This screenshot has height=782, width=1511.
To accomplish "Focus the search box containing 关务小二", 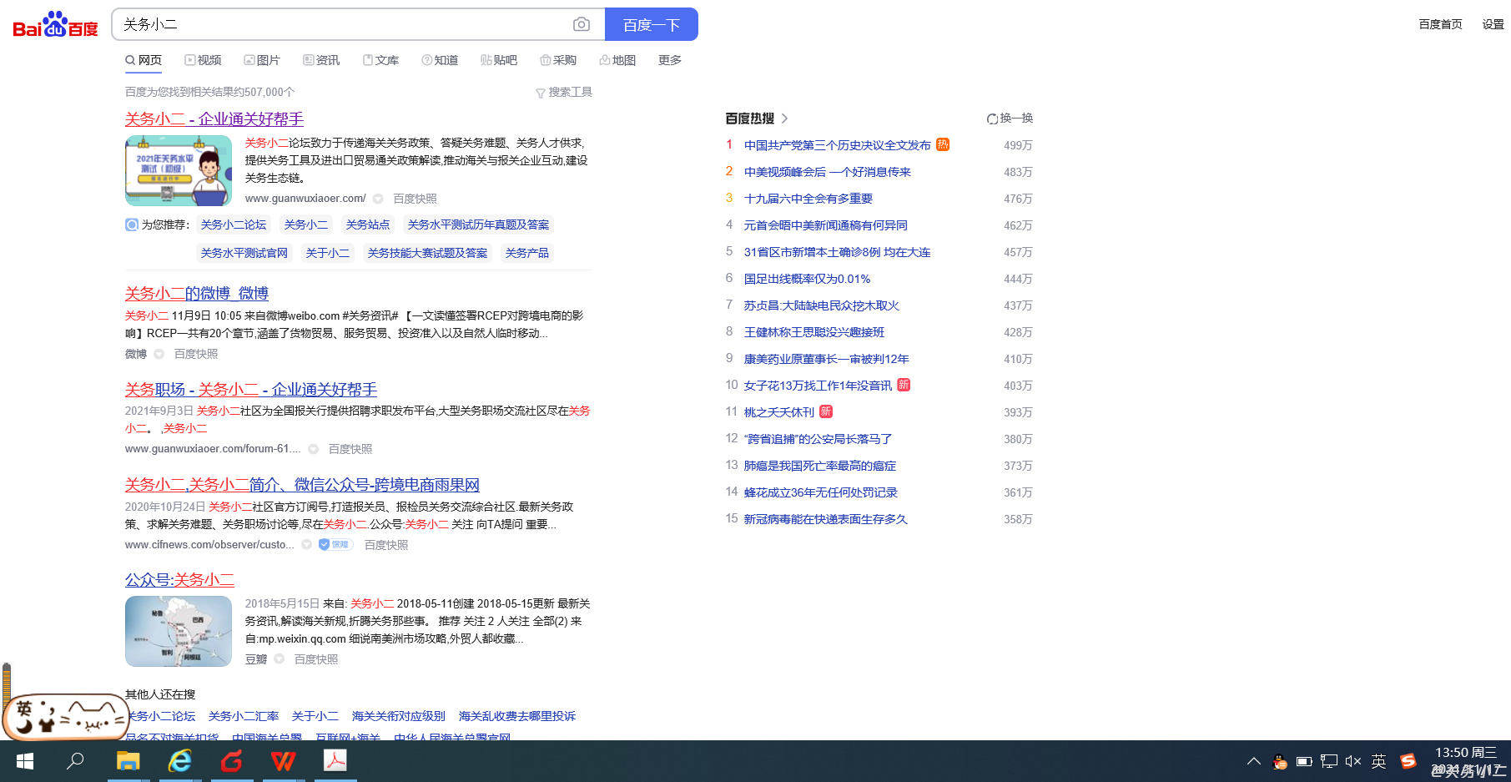I will pos(342,25).
